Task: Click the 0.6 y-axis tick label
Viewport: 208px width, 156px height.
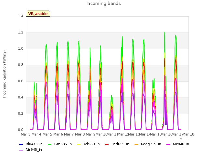Action: (20, 81)
